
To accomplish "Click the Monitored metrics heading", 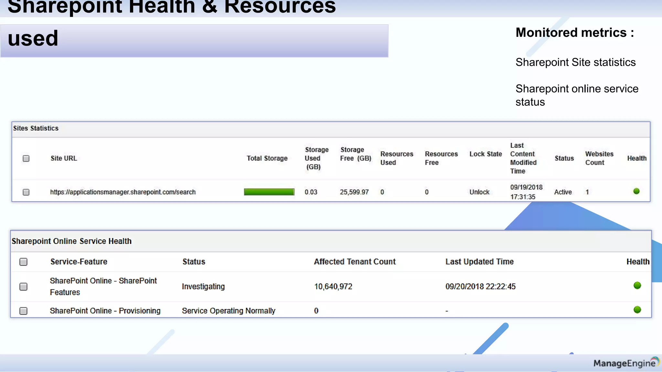I will point(574,33).
